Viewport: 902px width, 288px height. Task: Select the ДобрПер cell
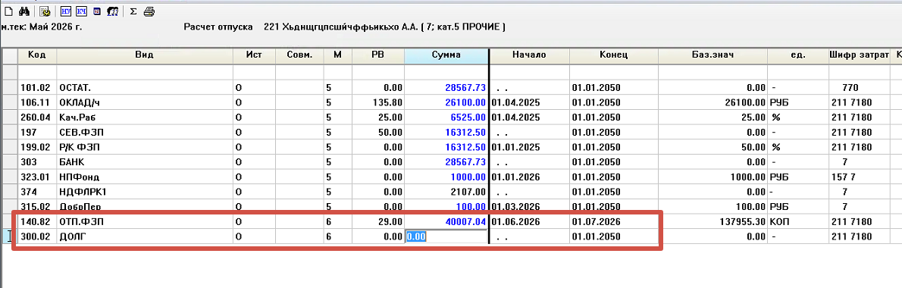pyautogui.click(x=144, y=206)
